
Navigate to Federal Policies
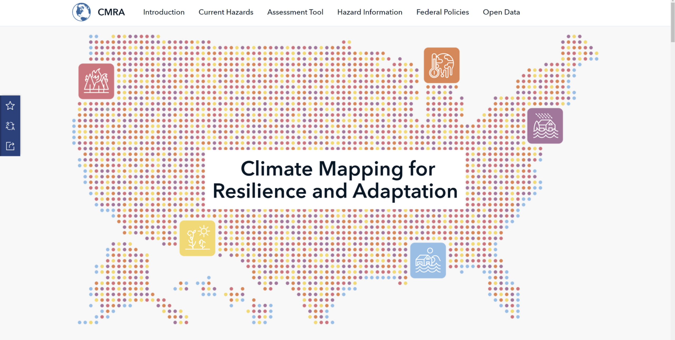point(442,12)
